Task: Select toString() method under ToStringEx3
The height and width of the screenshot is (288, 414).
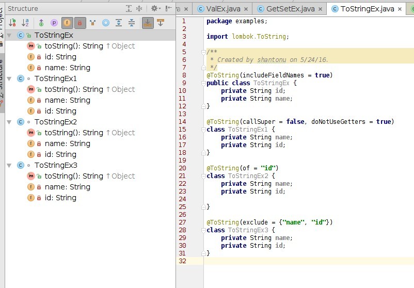Action: click(89, 176)
